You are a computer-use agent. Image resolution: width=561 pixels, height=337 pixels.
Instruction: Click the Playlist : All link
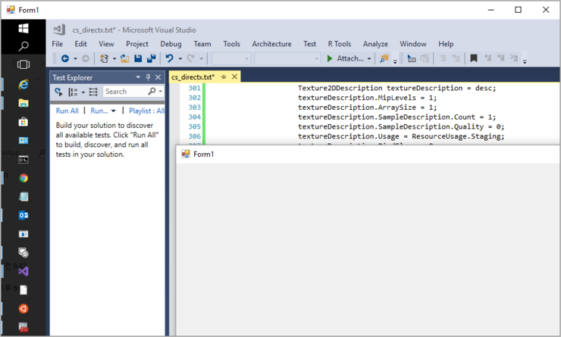(x=146, y=111)
